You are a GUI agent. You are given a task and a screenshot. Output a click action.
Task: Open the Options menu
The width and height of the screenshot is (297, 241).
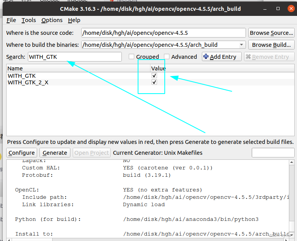[x=52, y=20]
